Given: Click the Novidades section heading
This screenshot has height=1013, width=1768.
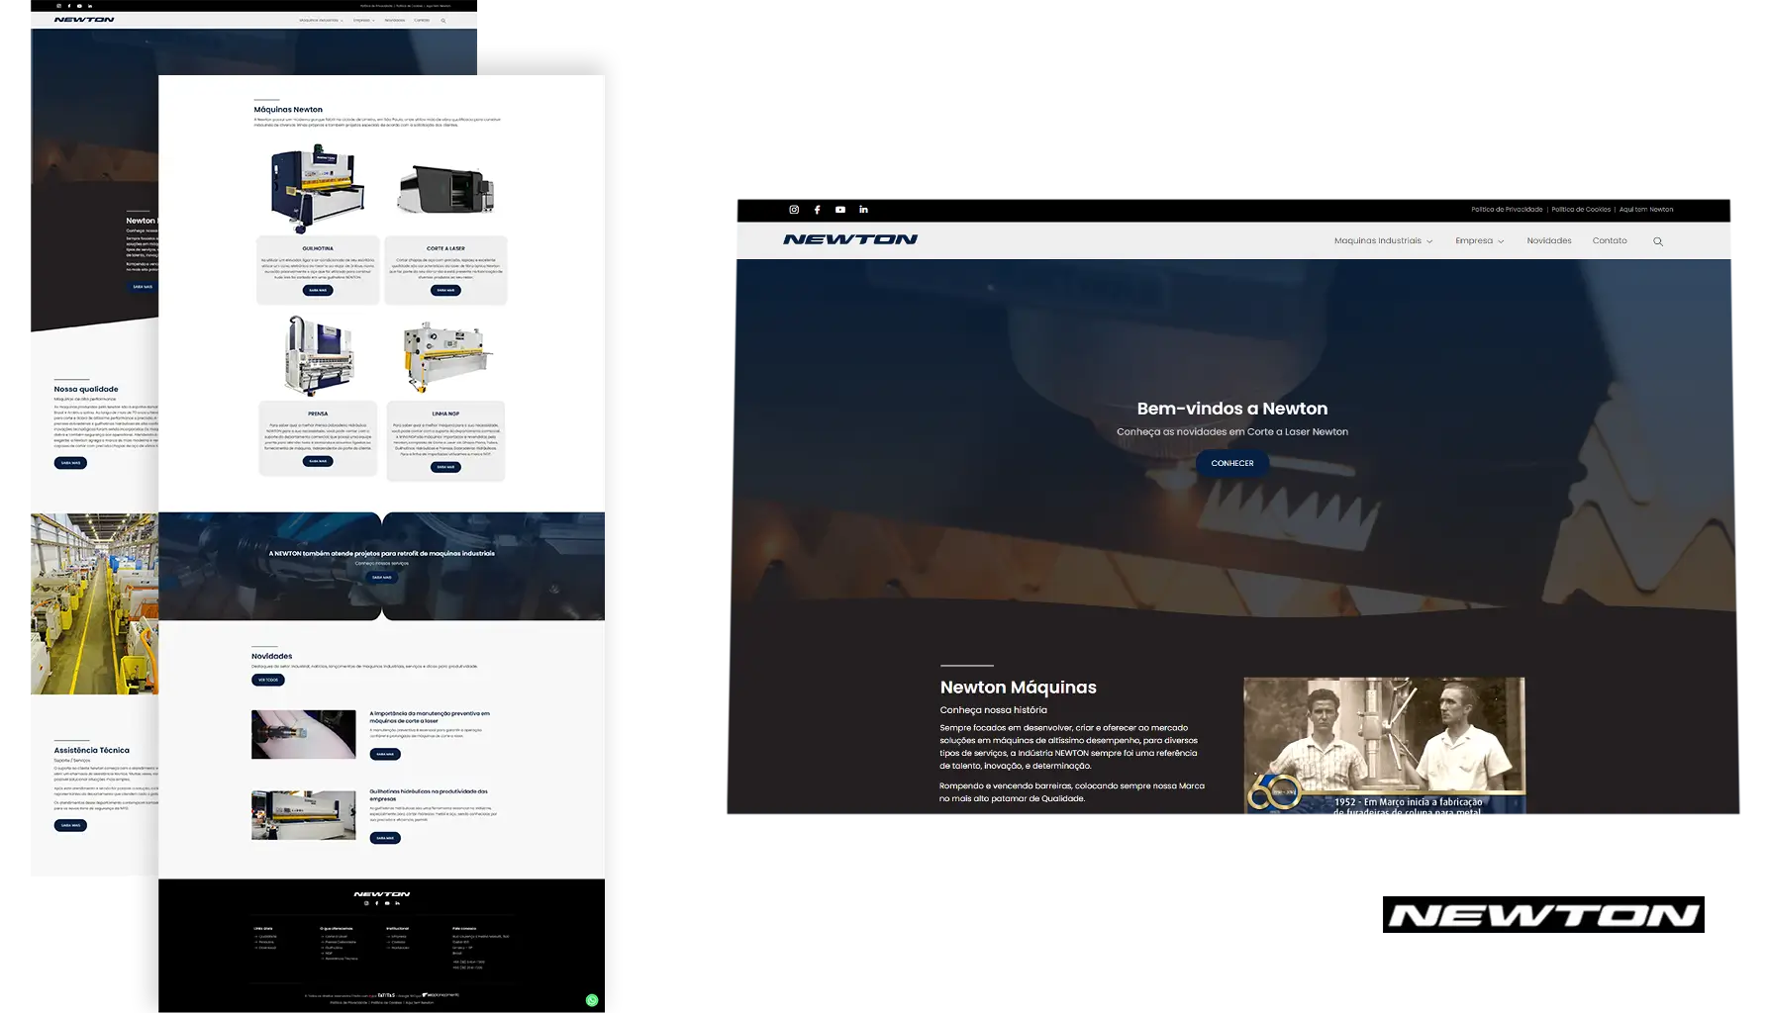Looking at the screenshot, I should pos(272,656).
